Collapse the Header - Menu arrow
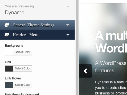The image size is (127, 95). (x=68, y=35)
